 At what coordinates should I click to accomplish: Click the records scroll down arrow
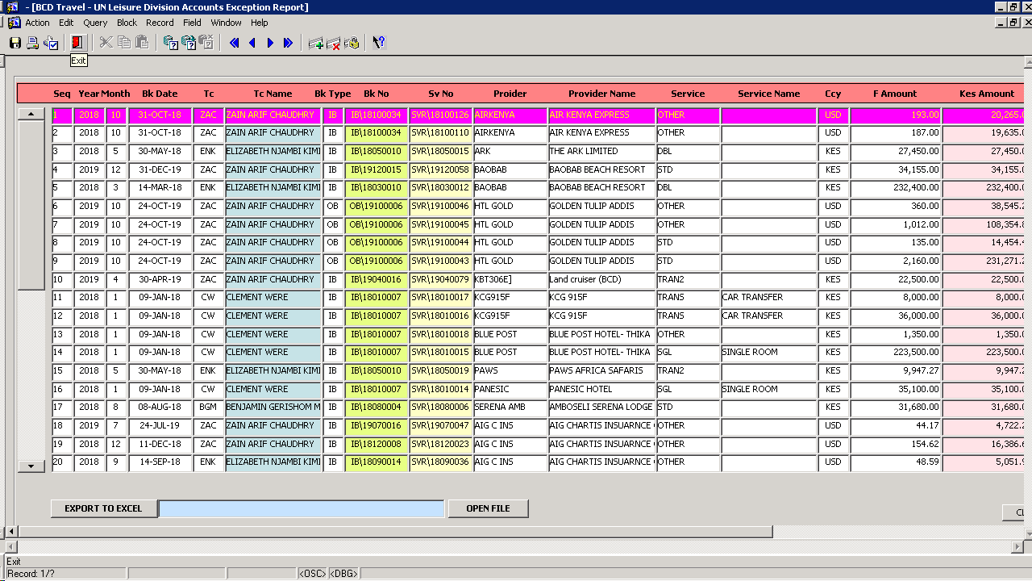click(31, 466)
